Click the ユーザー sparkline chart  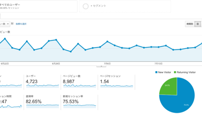pos(43,86)
